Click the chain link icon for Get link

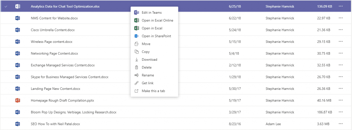pos(136,83)
